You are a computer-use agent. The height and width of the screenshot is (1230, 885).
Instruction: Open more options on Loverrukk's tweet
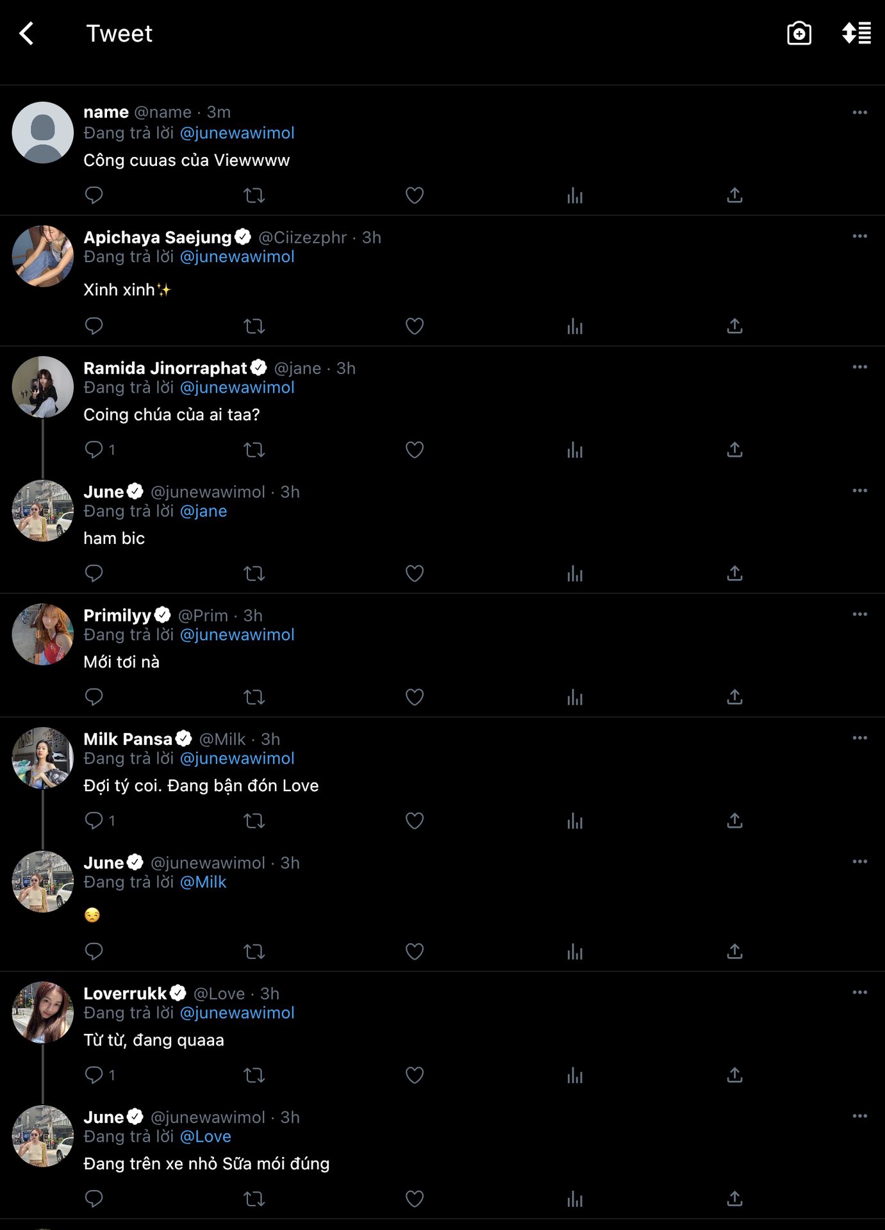tap(860, 992)
